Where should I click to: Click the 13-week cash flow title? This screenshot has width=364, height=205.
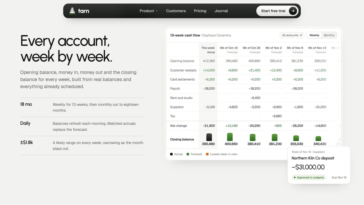click(x=185, y=35)
